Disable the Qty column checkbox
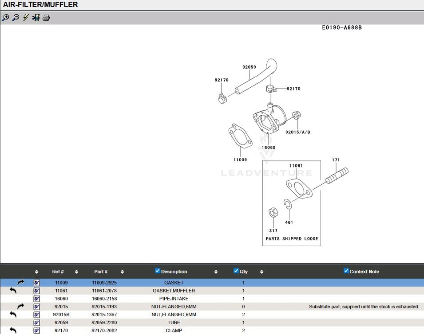Screen dimensions: 424x334 click(236, 271)
